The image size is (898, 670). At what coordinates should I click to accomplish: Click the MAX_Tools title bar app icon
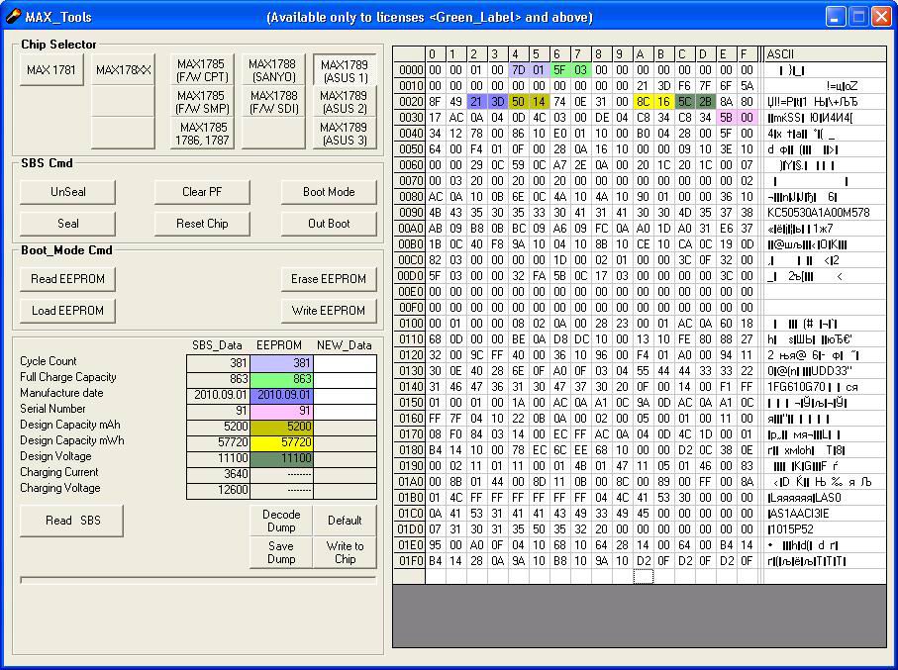click(x=13, y=17)
